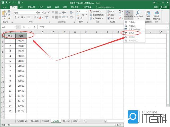Viewport: 170px width, 127px height.
Task: Toggle Bold formatting
Action: click(15, 17)
